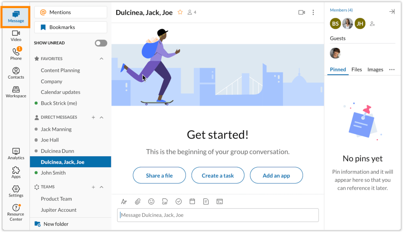The height and width of the screenshot is (232, 403).
Task: Open text formatting options in composer
Action: coord(124,202)
